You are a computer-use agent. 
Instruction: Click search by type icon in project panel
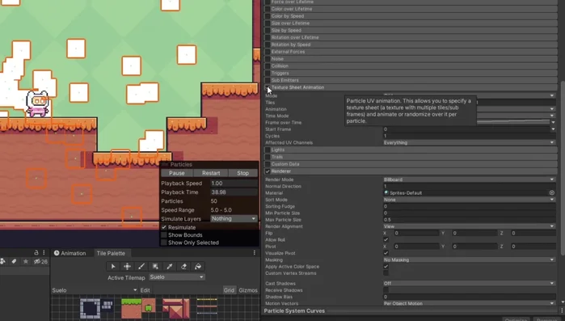pos(3,261)
